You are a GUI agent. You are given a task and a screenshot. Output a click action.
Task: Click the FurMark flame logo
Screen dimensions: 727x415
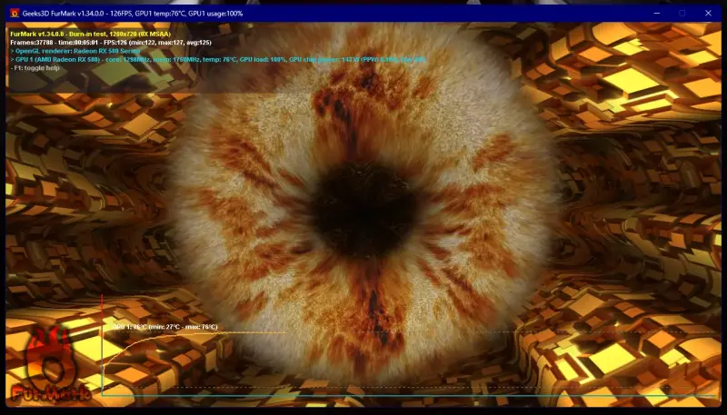coord(51,365)
